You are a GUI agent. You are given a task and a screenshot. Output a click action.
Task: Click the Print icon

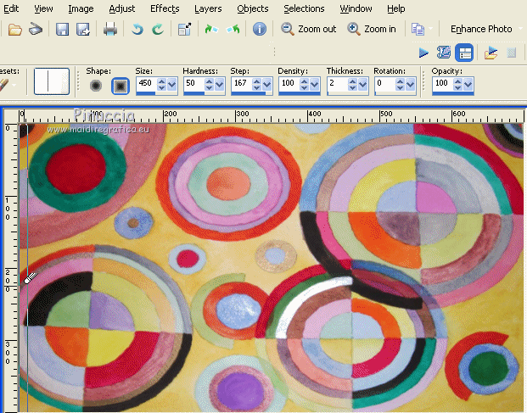(x=110, y=29)
